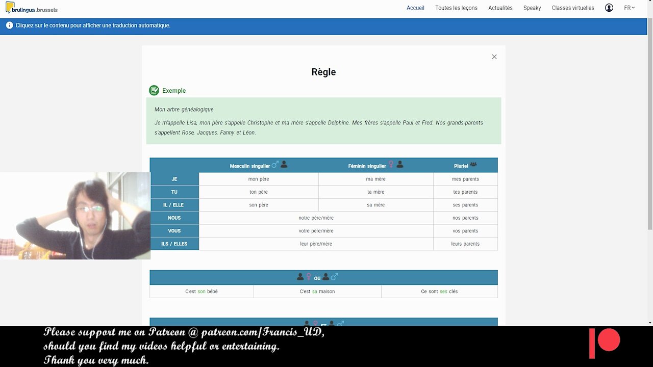The width and height of the screenshot is (653, 367).
Task: Open Speaky
Action: pos(532,8)
